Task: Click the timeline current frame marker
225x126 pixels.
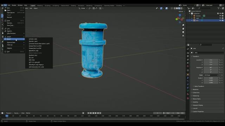Action: click(7, 116)
